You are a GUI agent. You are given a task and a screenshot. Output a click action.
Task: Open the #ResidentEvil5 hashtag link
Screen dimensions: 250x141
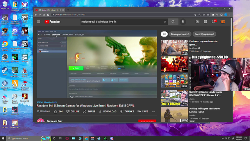coord(50,102)
